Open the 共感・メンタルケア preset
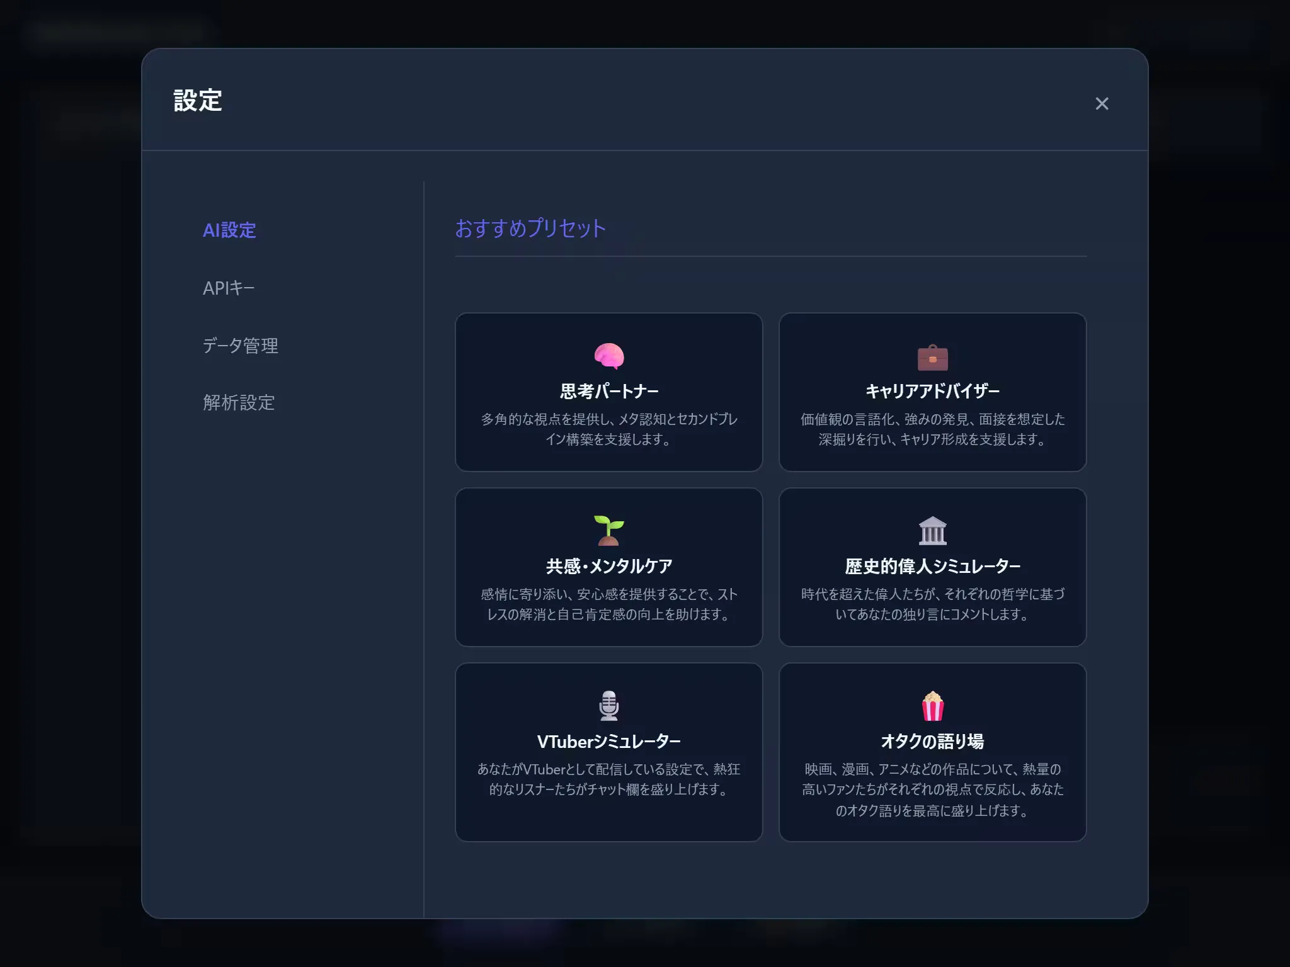1290x967 pixels. [x=608, y=567]
